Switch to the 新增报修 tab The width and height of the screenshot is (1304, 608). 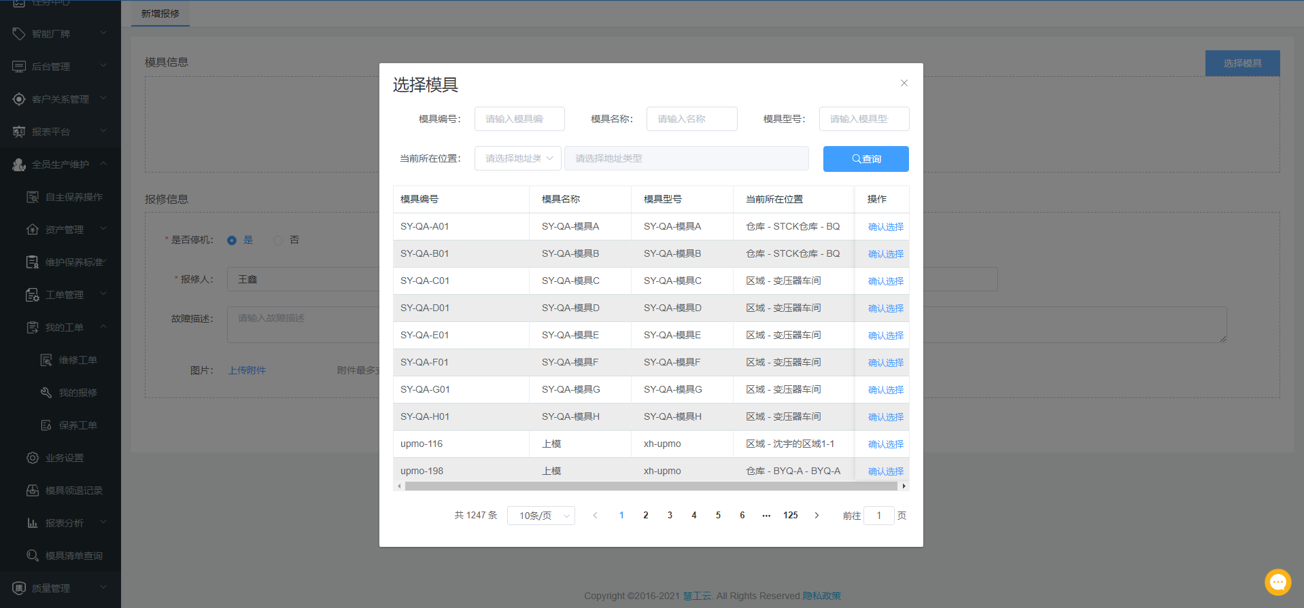pos(160,14)
